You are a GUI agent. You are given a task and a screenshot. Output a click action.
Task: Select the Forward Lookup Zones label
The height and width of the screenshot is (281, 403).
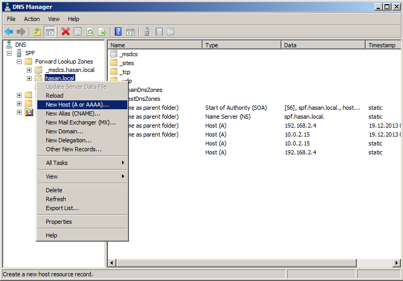(x=64, y=61)
